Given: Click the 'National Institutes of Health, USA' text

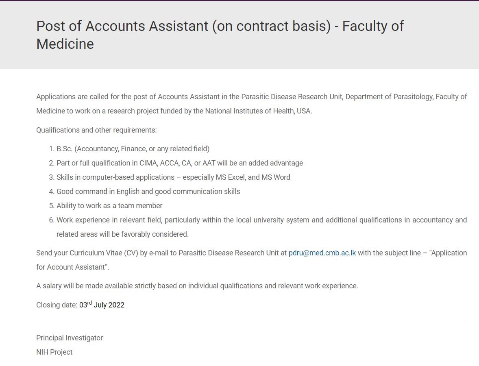Looking at the screenshot, I should 258,111.
